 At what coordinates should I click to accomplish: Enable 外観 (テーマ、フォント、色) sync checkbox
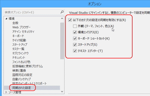(x=75, y=26)
